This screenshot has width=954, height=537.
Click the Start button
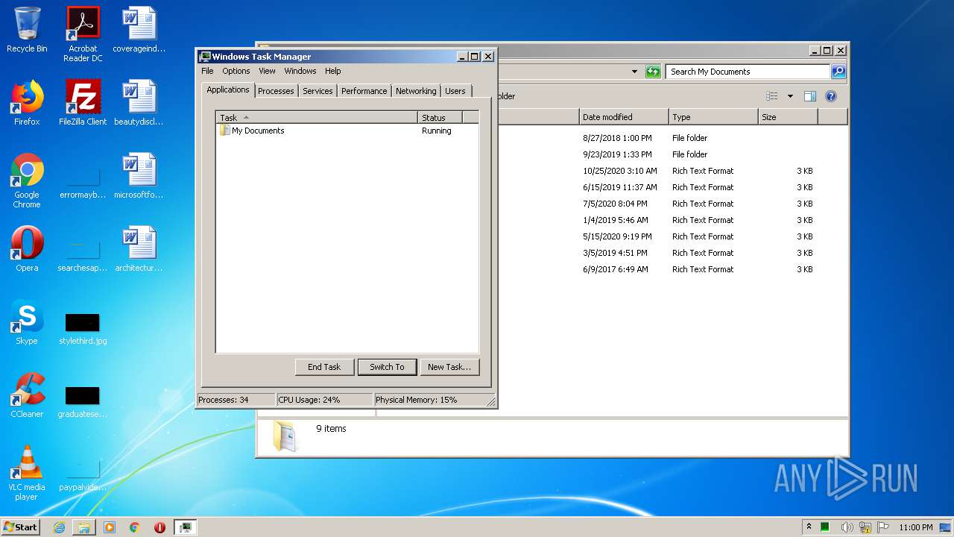21,527
